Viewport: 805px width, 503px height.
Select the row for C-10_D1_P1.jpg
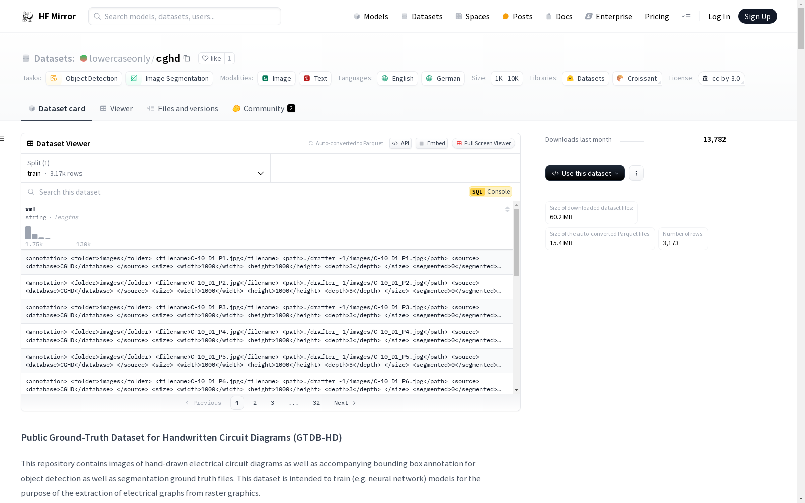pos(267,262)
